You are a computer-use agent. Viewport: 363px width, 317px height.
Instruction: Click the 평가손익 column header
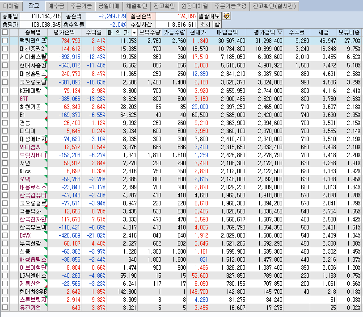[64, 33]
